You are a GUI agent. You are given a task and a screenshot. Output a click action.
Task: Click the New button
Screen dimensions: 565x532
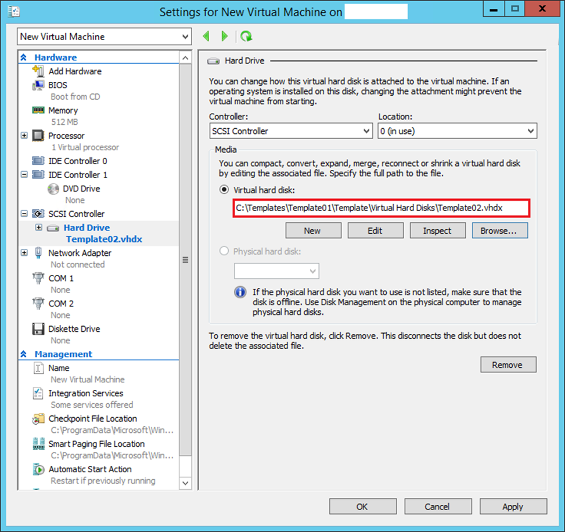[313, 230]
